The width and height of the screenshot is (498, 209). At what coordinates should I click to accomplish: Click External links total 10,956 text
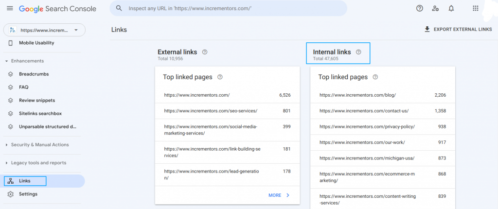(x=171, y=59)
